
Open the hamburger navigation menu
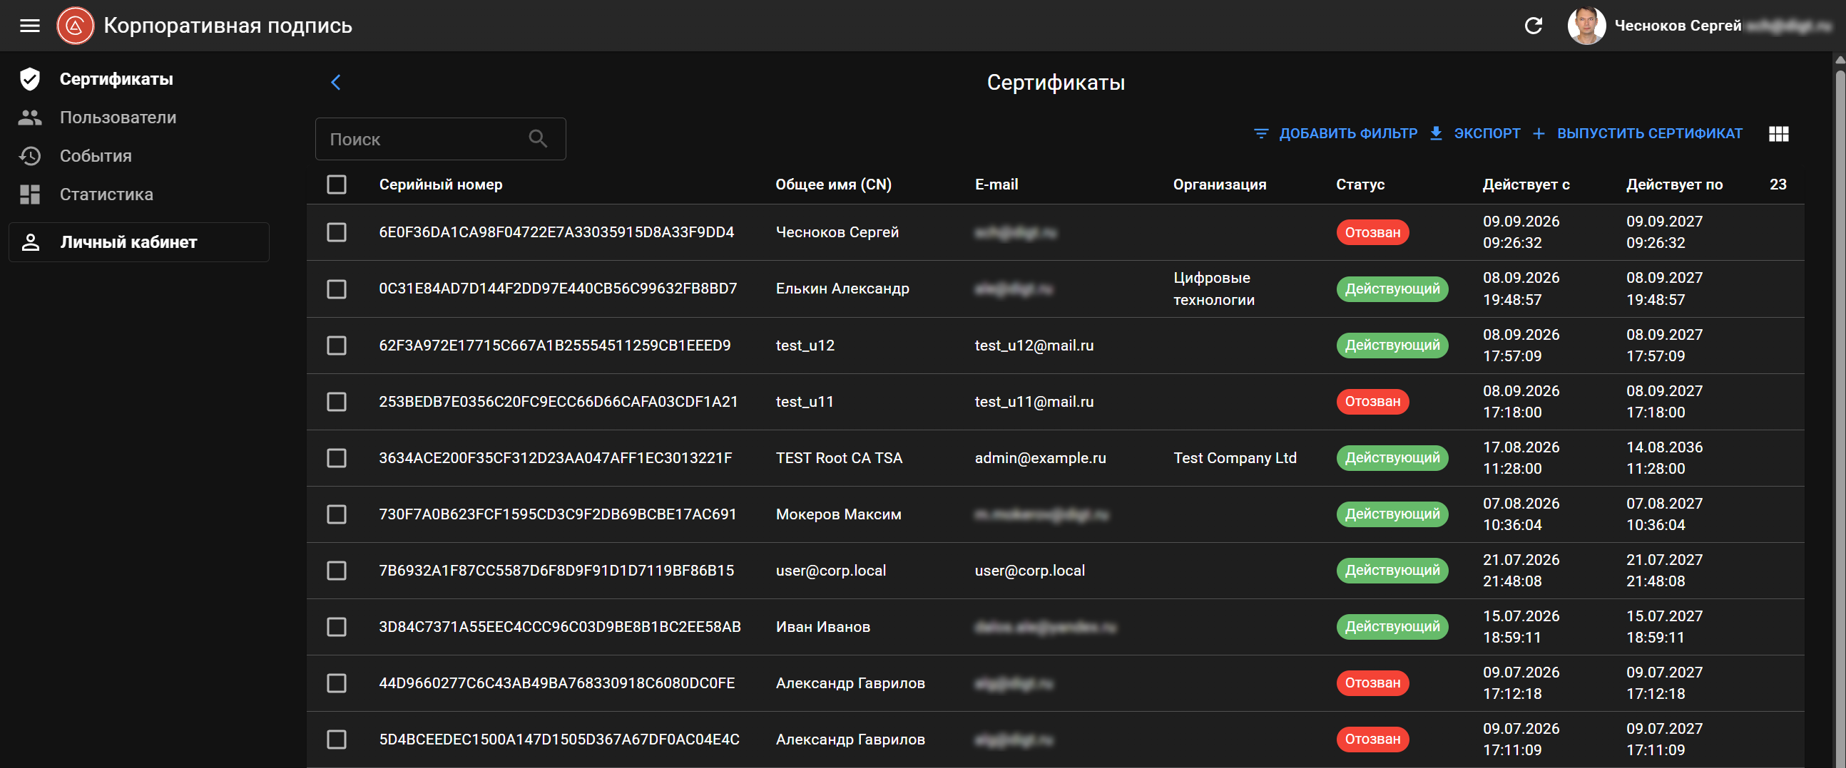29,26
